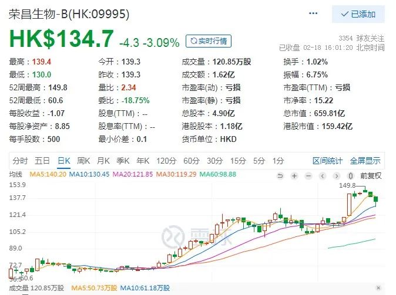Switch to the 五日 tab
The image size is (396, 295).
coord(42,161)
